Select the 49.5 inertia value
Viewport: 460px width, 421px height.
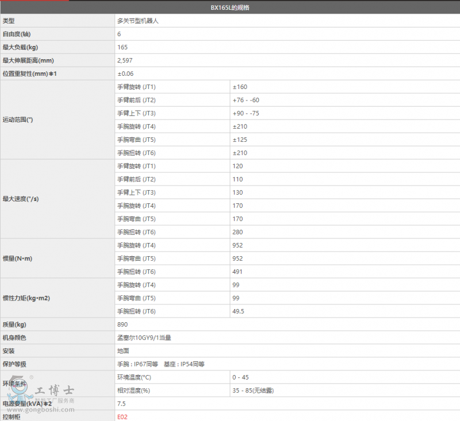239,312
